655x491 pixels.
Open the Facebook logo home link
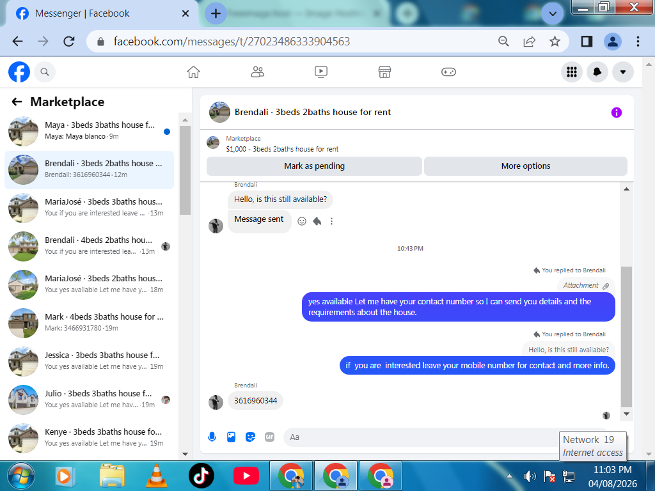(x=19, y=72)
